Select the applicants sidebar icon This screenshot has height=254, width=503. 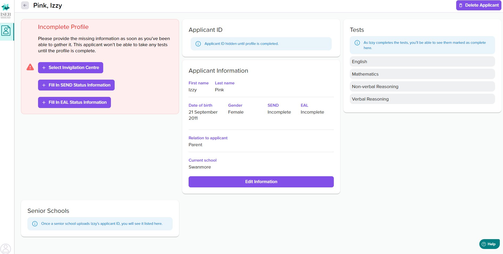click(x=6, y=31)
